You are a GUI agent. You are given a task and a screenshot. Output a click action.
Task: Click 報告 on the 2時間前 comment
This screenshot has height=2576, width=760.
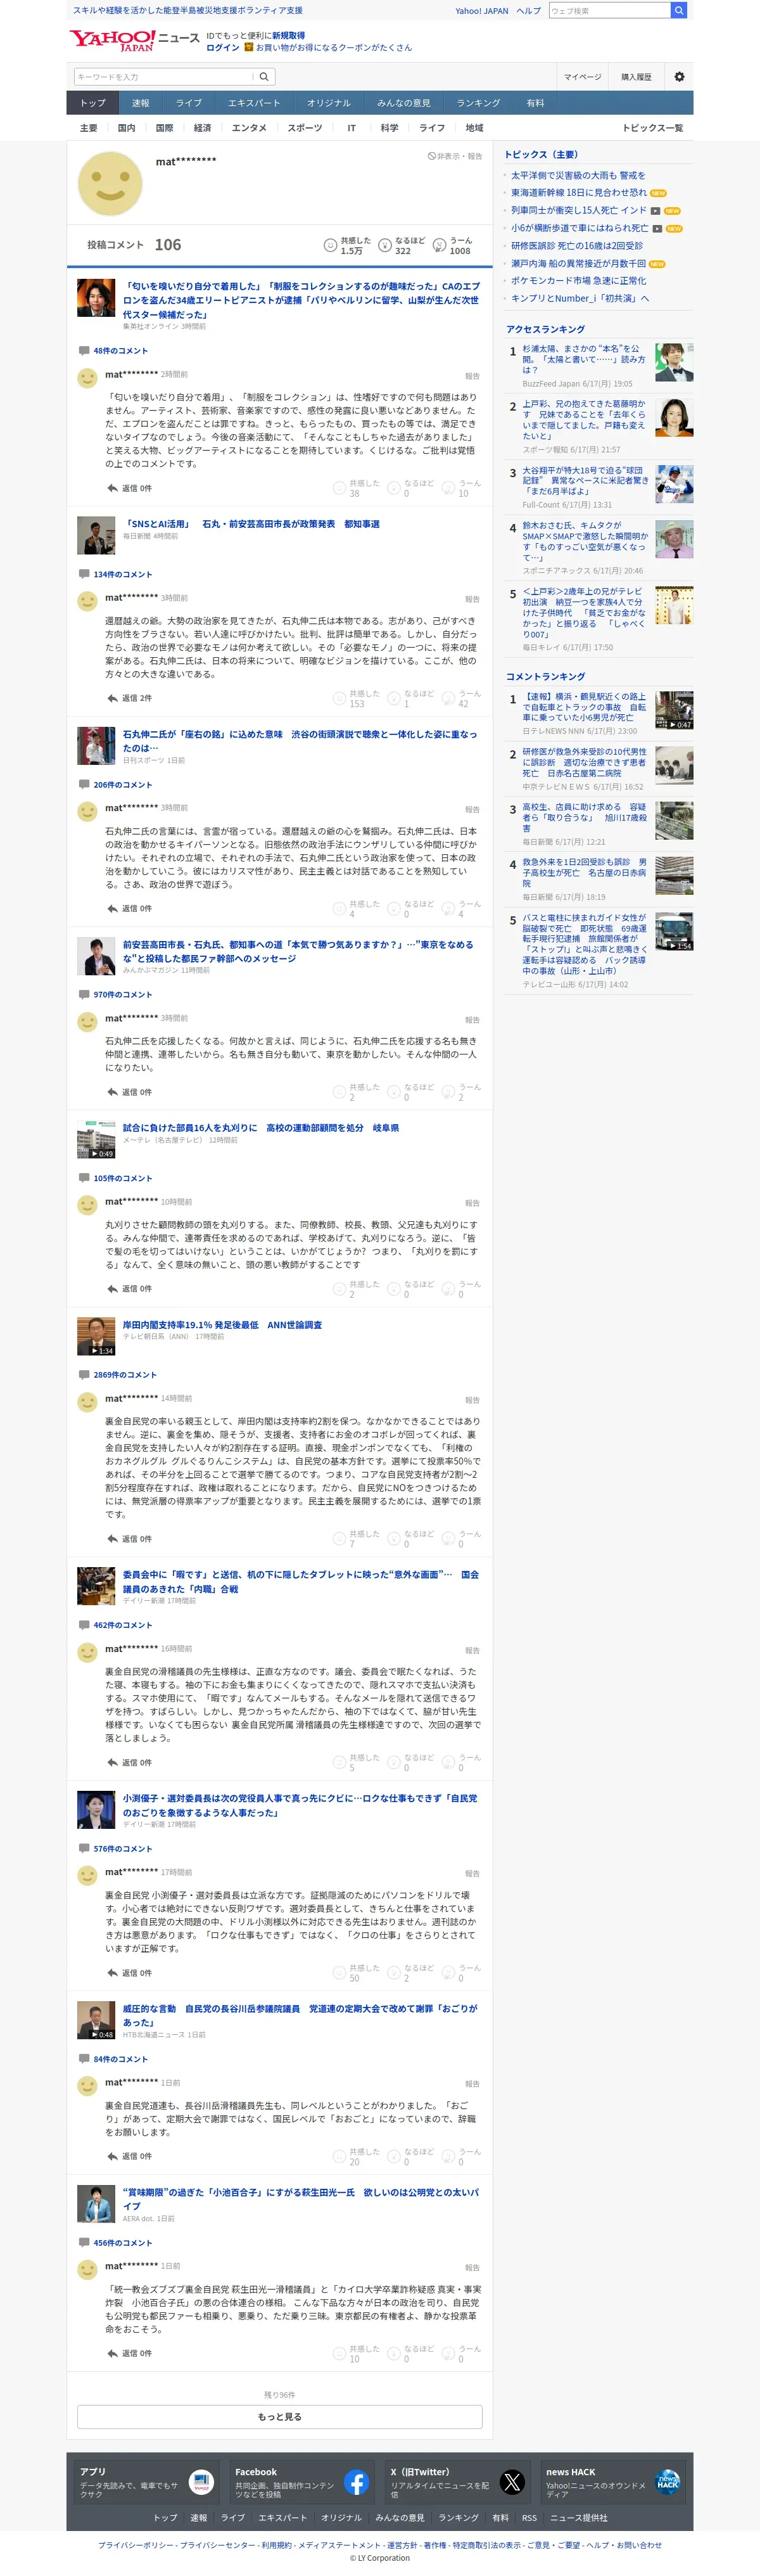coord(472,376)
